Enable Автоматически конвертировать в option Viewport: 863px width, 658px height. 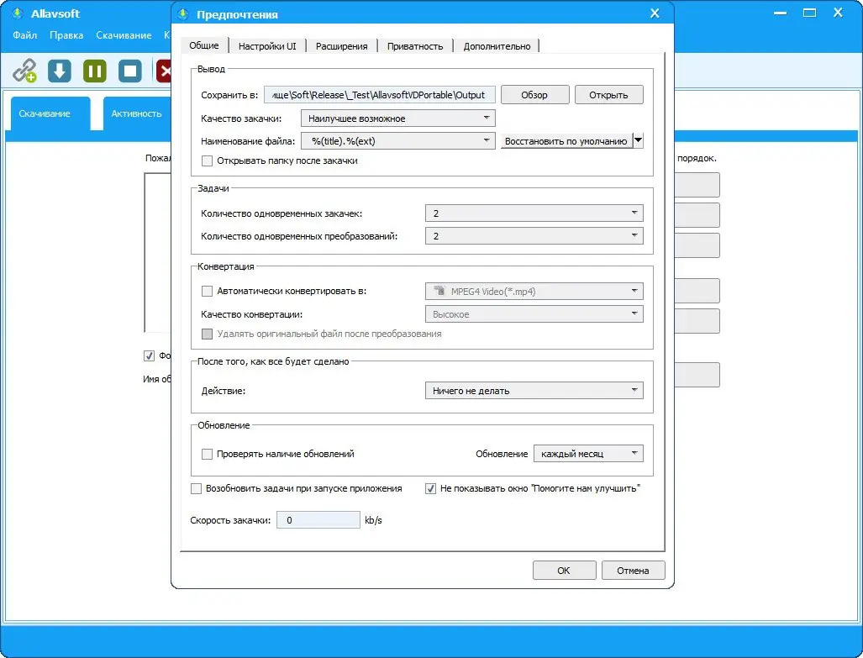click(x=206, y=291)
